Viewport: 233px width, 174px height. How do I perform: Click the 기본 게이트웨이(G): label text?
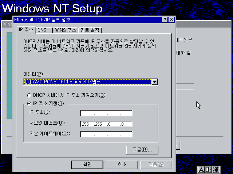(50, 134)
